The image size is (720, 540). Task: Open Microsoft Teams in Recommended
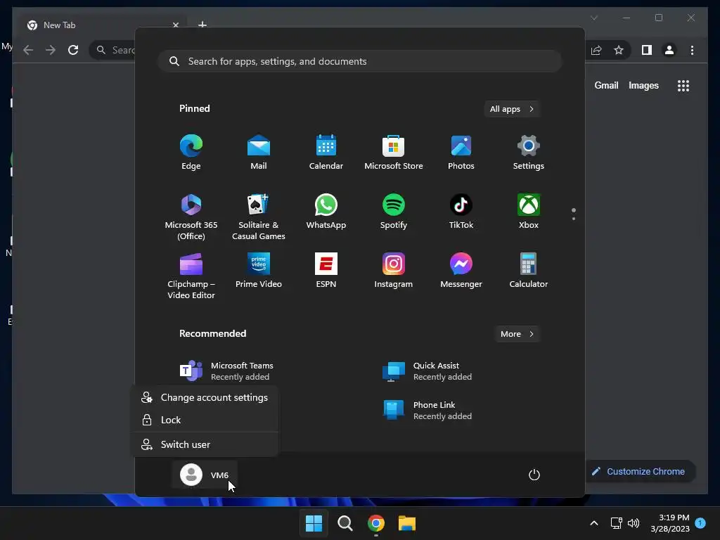227,371
